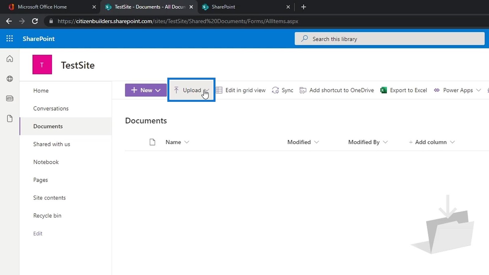Close the Microsoft Office Home tab
This screenshot has height=275, width=489.
94,7
